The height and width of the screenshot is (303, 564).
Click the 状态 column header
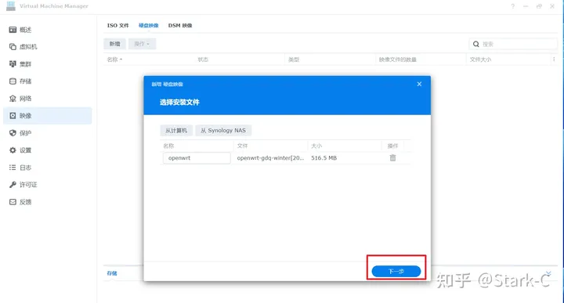pos(203,60)
